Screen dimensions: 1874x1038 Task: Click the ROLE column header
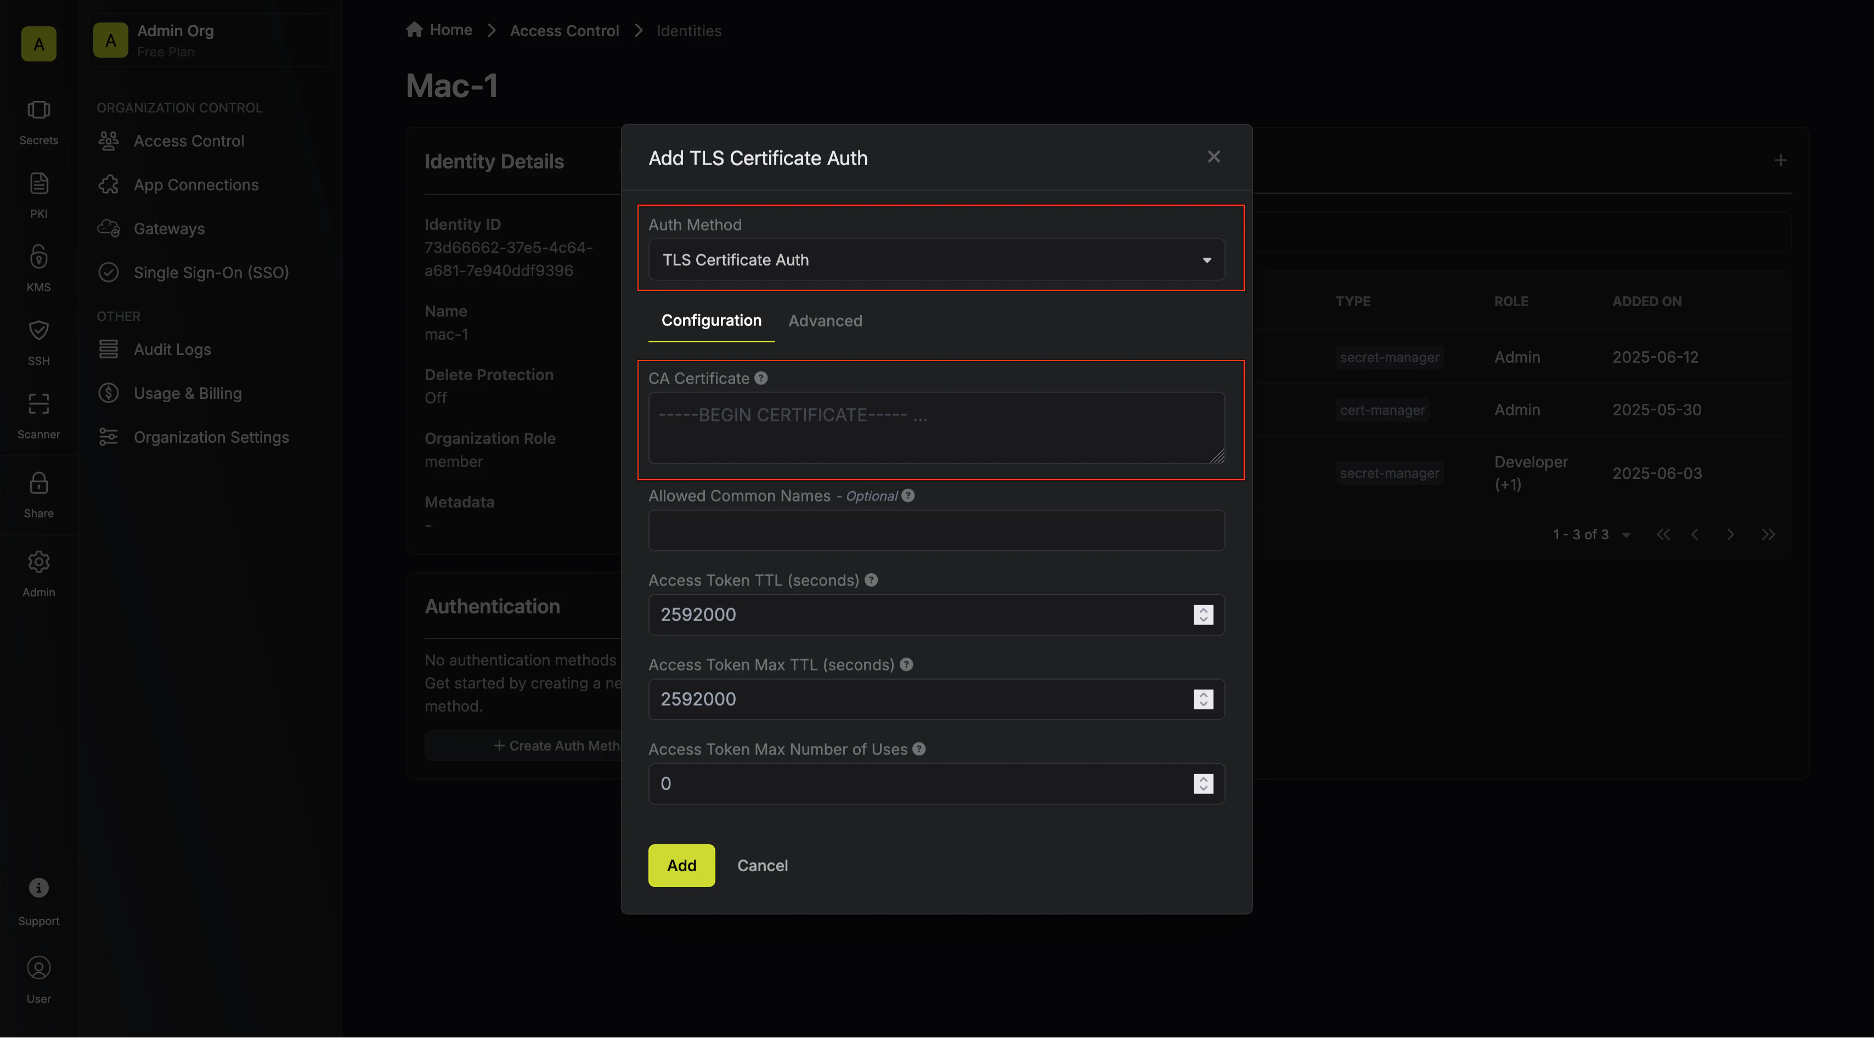coord(1511,301)
